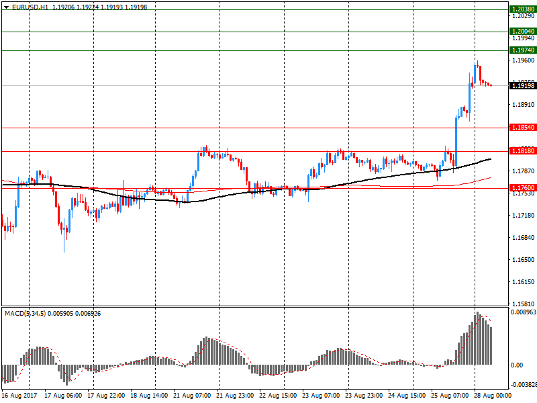This screenshot has width=537, height=403.
Task: Click the 17 Aug 22:00 time axis label
Action: (106, 396)
